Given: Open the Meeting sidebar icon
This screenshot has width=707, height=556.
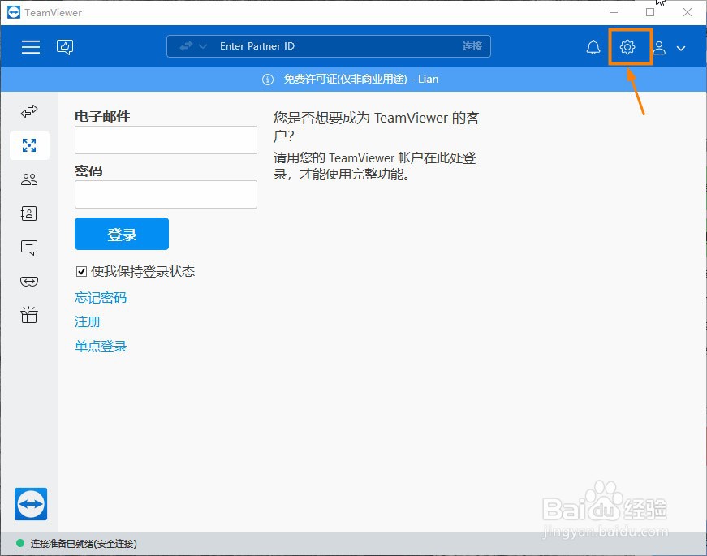Looking at the screenshot, I should click(29, 179).
